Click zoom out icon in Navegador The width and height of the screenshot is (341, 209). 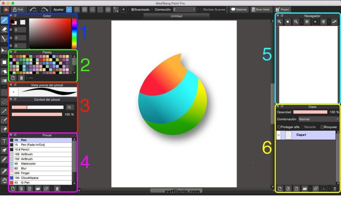pos(296,22)
